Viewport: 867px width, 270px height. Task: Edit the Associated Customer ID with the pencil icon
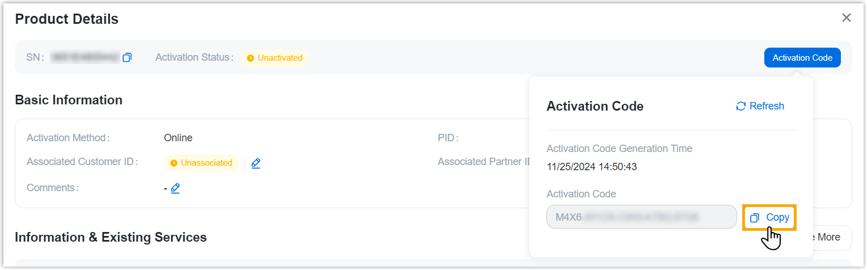256,163
